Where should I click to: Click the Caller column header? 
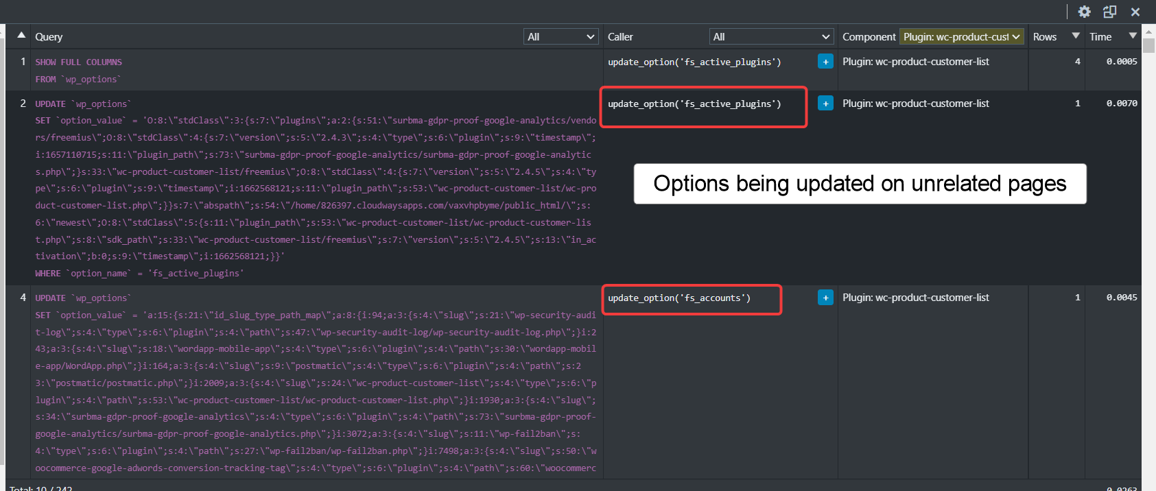tap(620, 37)
